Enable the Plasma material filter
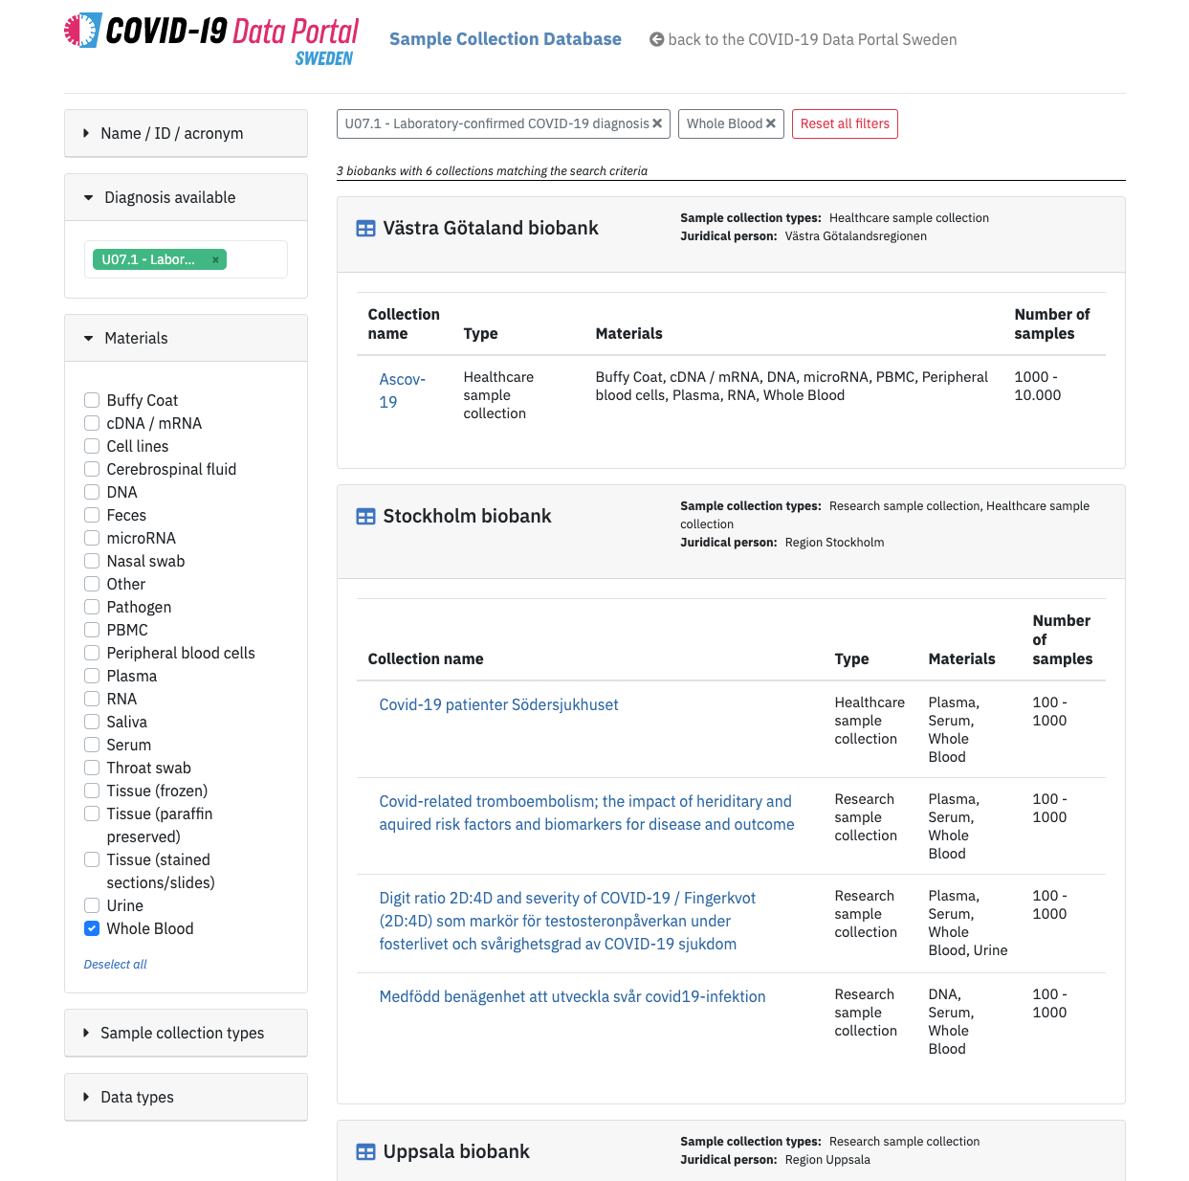The image size is (1189, 1181). click(91, 675)
